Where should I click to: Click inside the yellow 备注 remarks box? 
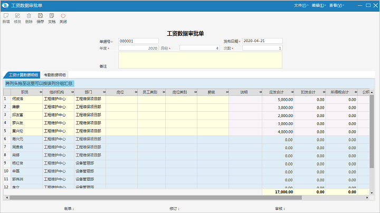tap(200, 60)
